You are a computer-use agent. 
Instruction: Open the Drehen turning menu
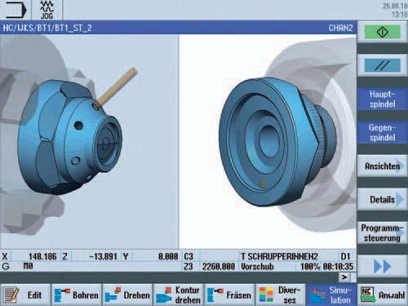coord(127,295)
